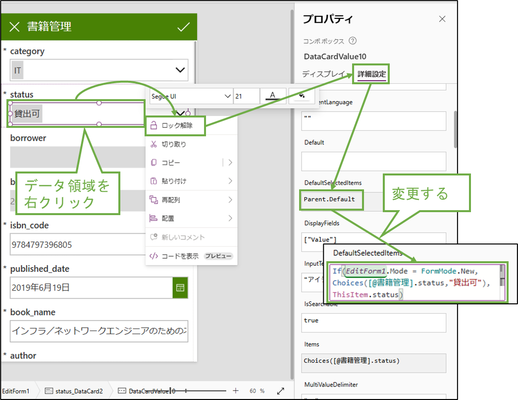
Task: Click the unlock padlock icon
Action: click(154, 125)
